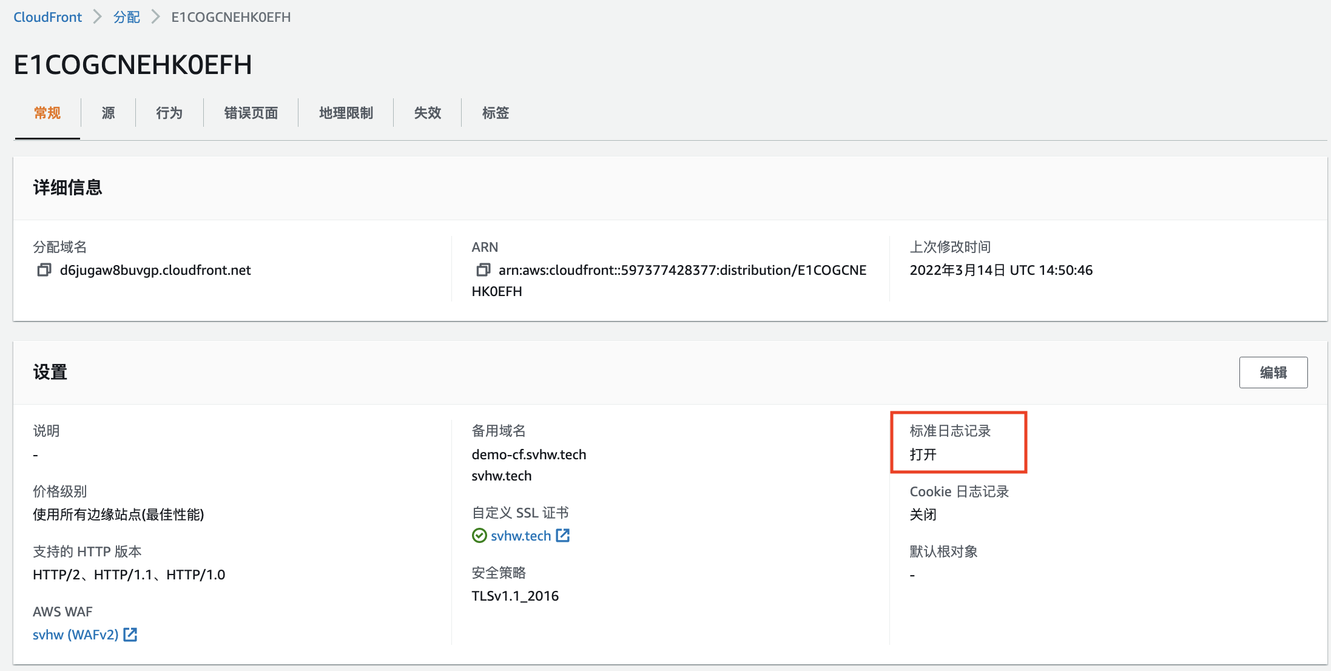This screenshot has width=1331, height=671.
Task: Click external link icon beside svhw (WAFv2)
Action: [130, 635]
